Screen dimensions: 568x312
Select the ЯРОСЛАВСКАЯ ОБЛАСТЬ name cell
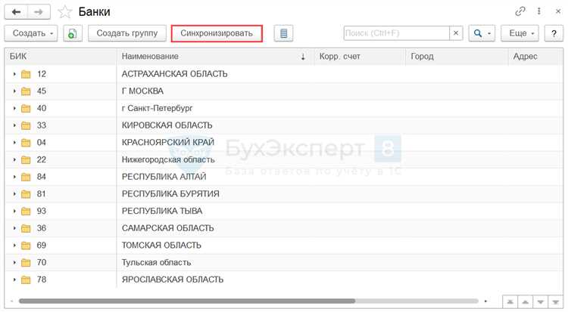[x=215, y=280]
